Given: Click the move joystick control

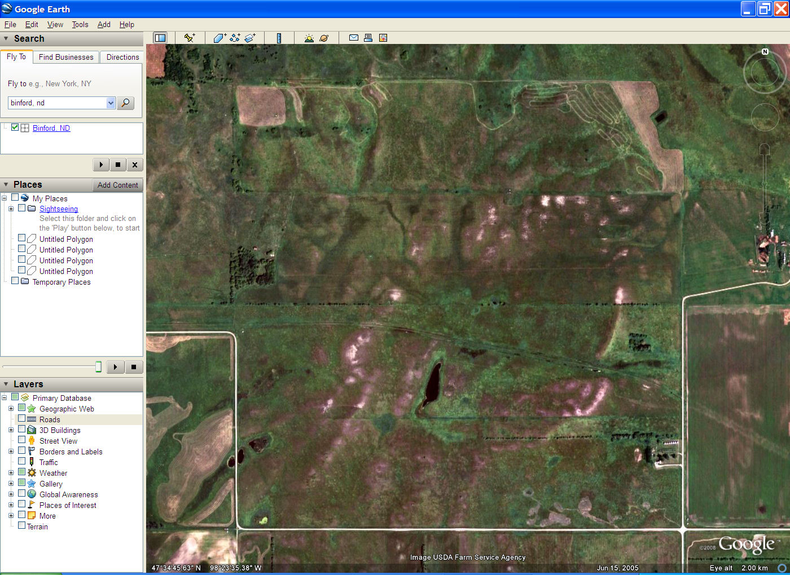Looking at the screenshot, I should pos(765,117).
